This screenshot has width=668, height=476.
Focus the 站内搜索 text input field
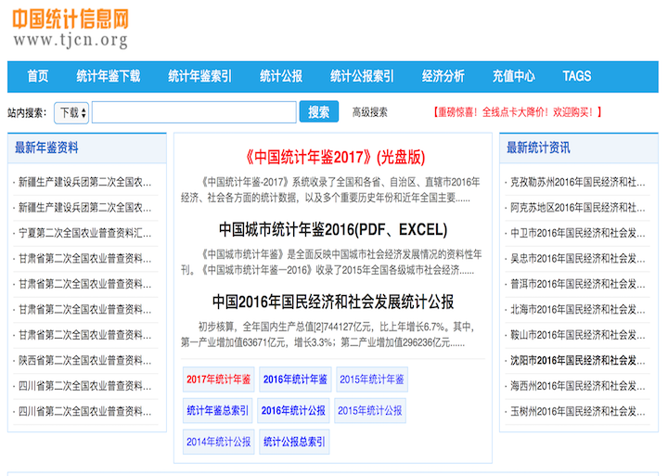tap(194, 112)
